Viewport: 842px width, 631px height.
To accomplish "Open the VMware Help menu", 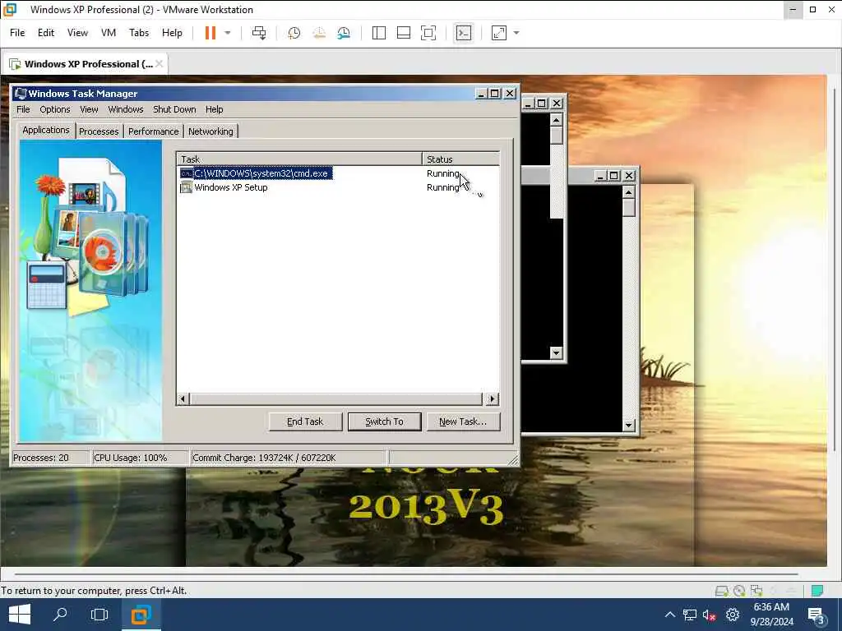I will [x=172, y=33].
